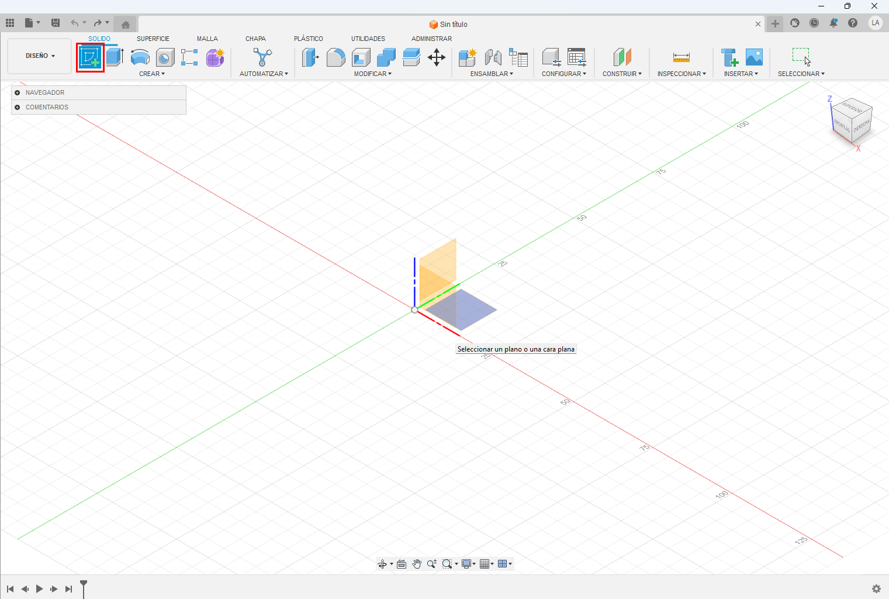This screenshot has height=599, width=889.
Task: Switch to the UTILIDADES tab
Action: click(368, 39)
